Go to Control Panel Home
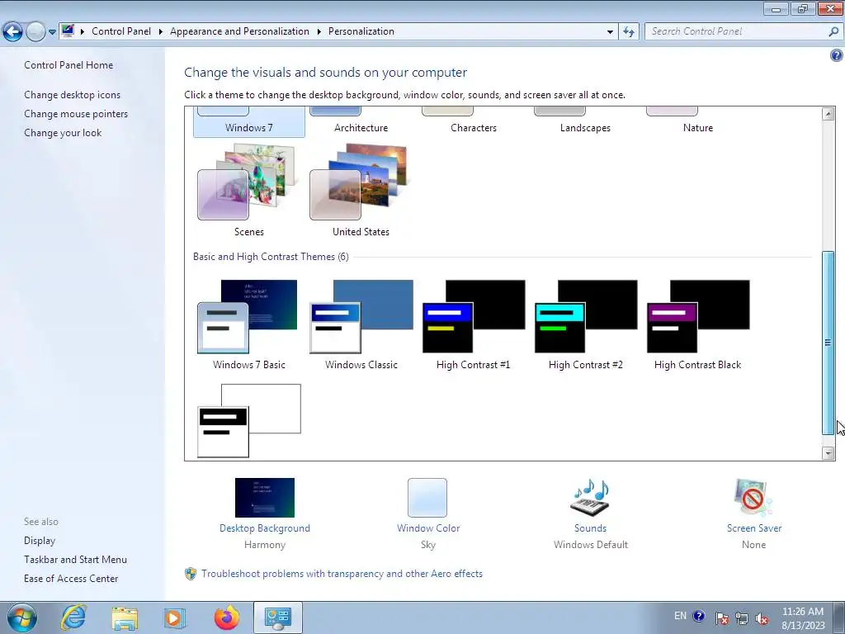 coord(68,65)
